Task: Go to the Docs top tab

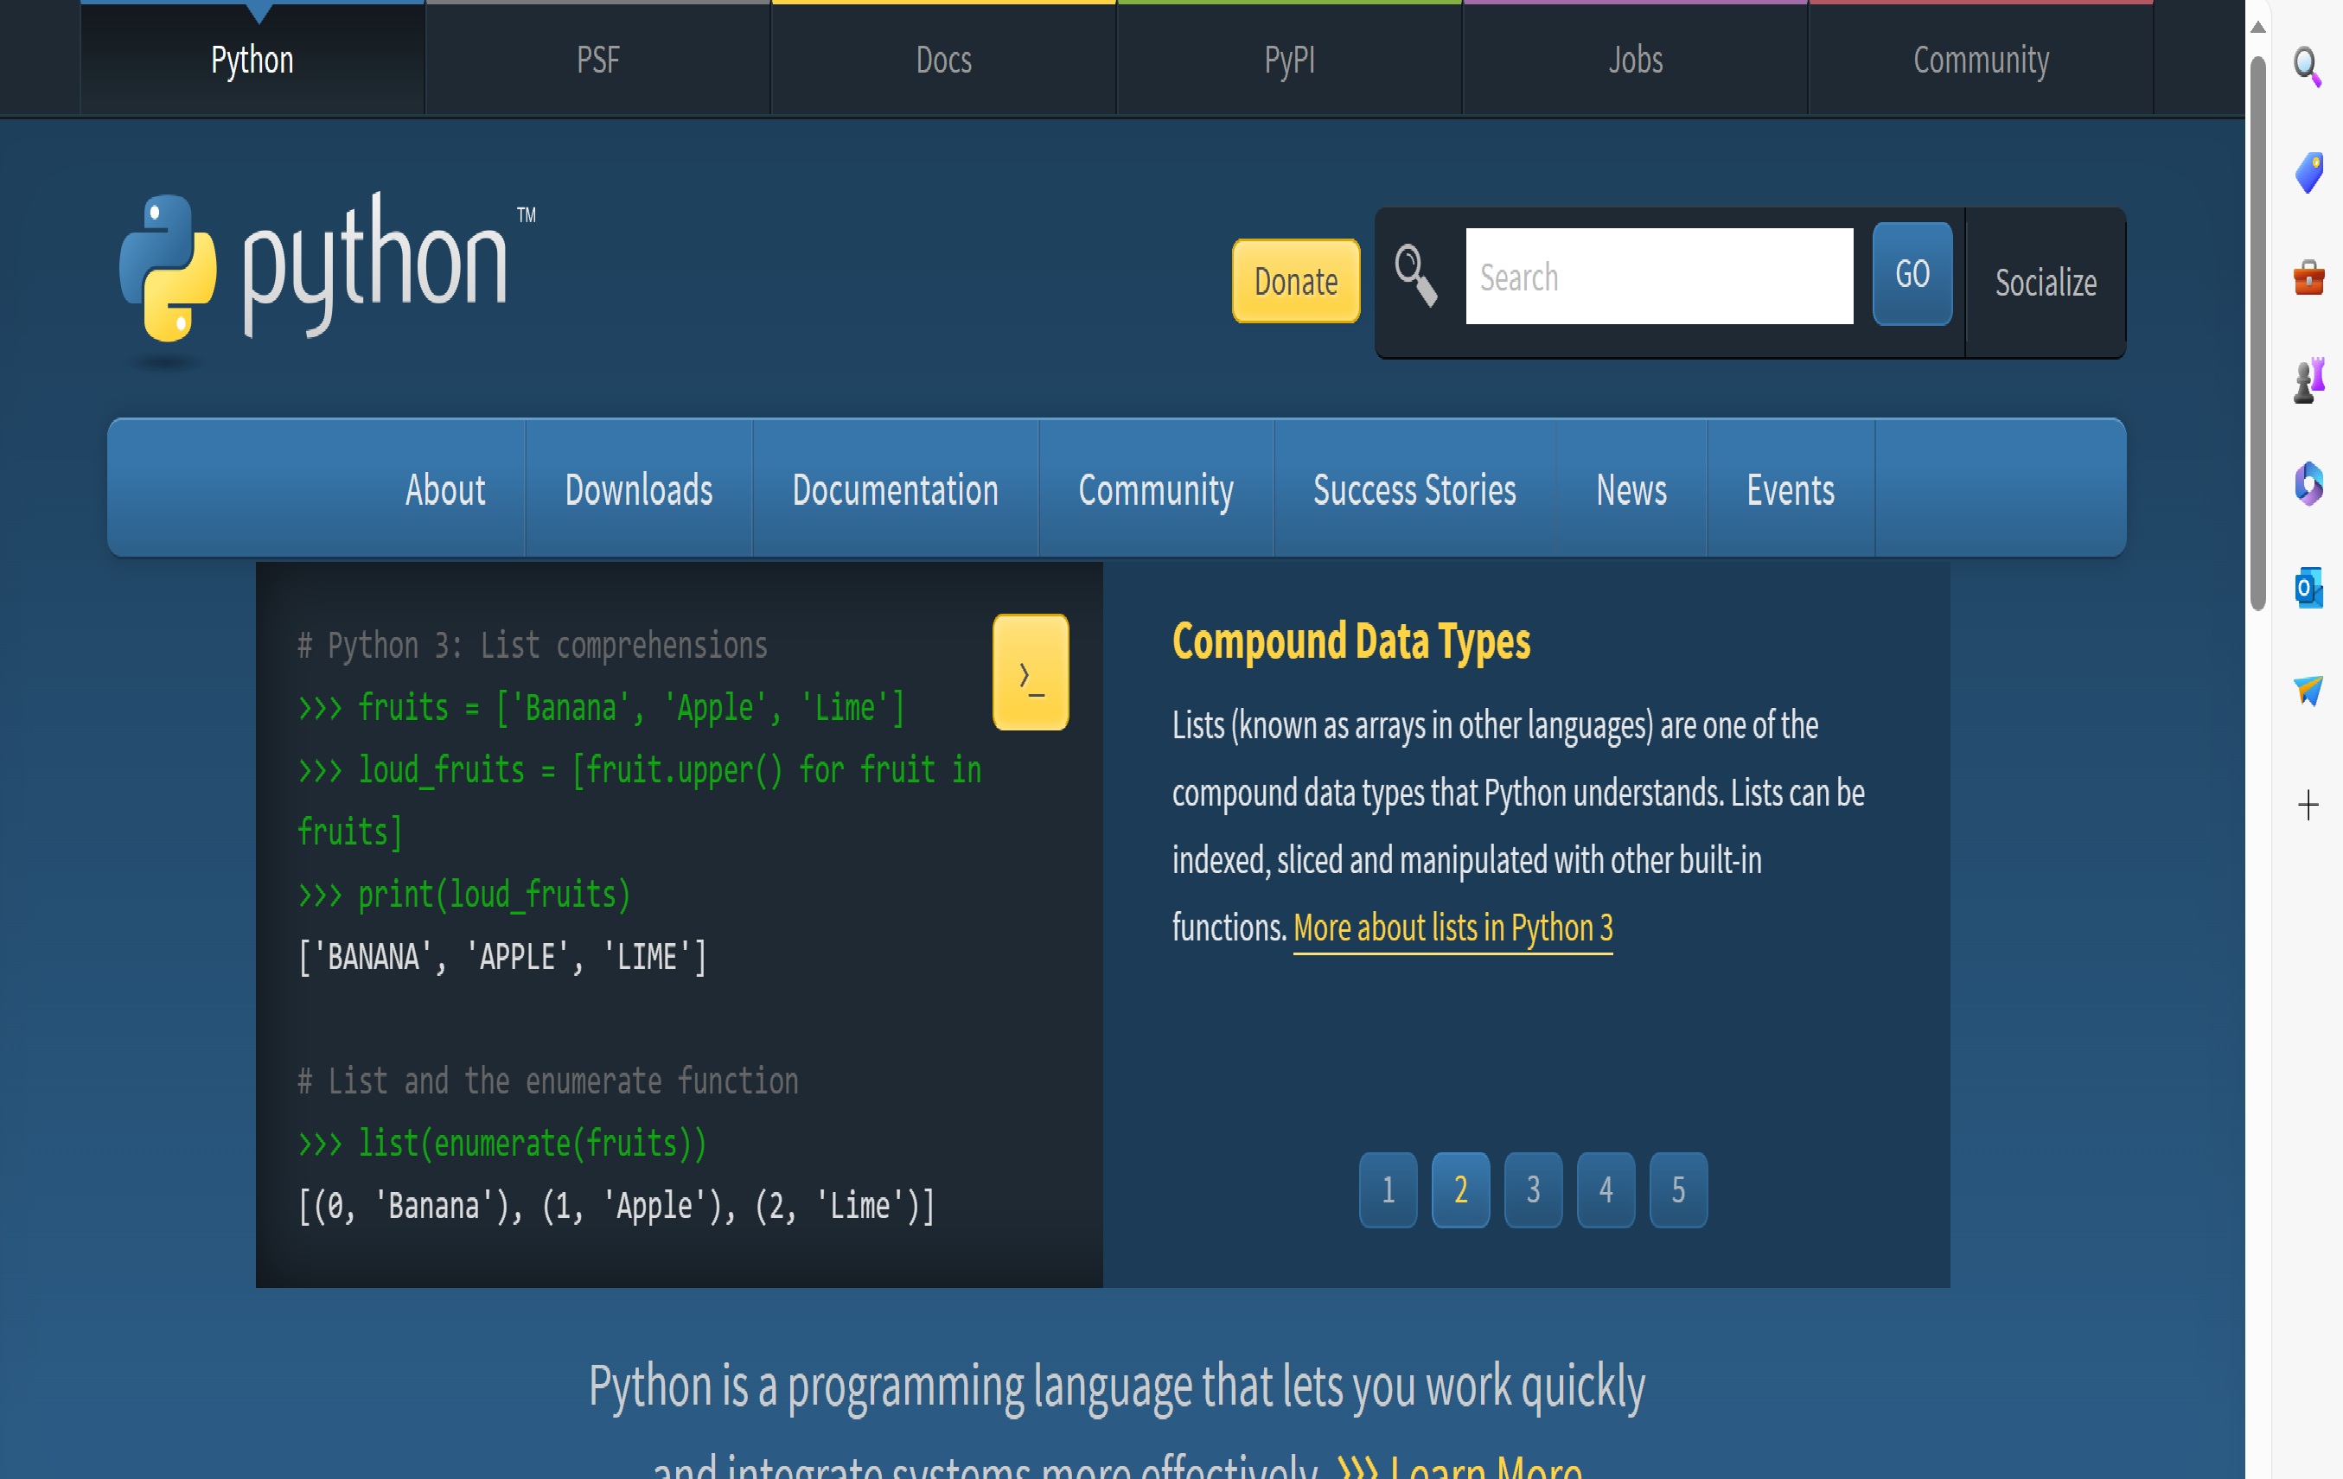Action: 944,60
